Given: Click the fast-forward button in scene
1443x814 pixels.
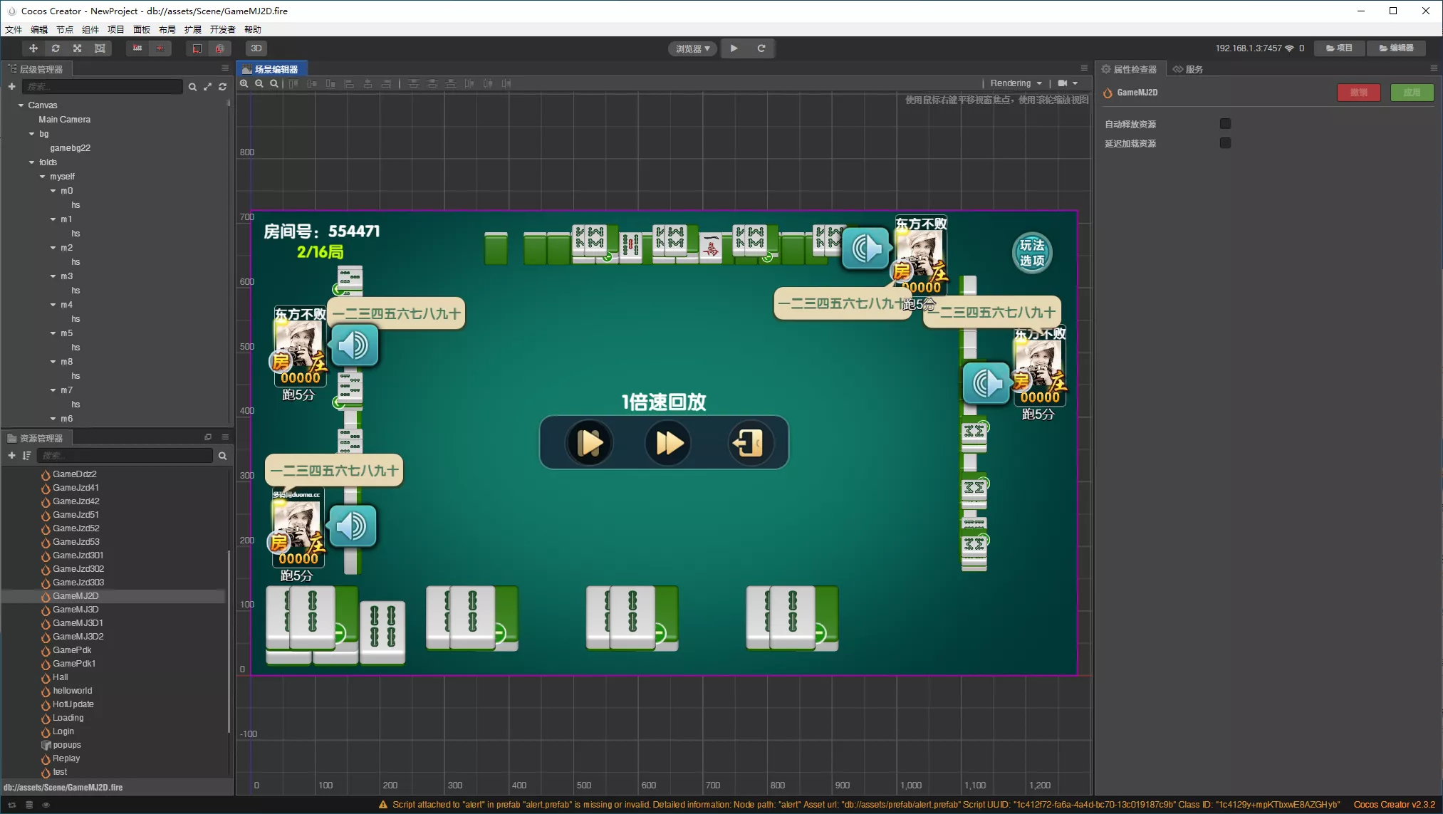Looking at the screenshot, I should click(669, 443).
